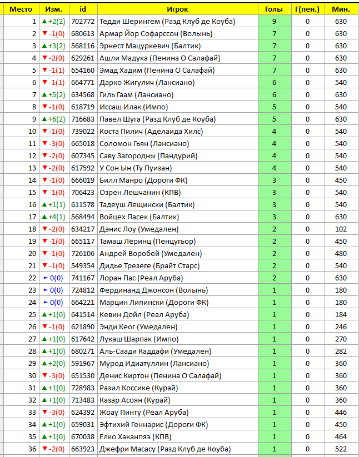Select cell У Сон Ын (Ту Пуизан)
Screen dimensions: 359x457
[x=178, y=168]
